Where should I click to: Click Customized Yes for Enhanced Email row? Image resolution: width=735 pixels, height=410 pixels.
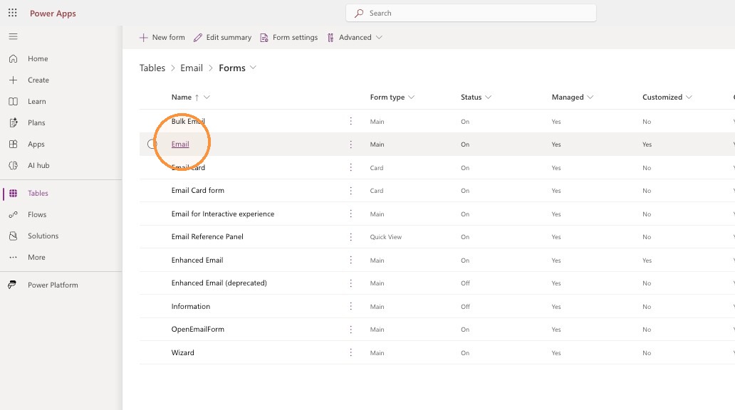(647, 261)
